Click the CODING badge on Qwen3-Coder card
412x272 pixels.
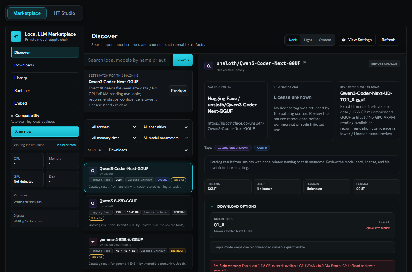(162, 180)
